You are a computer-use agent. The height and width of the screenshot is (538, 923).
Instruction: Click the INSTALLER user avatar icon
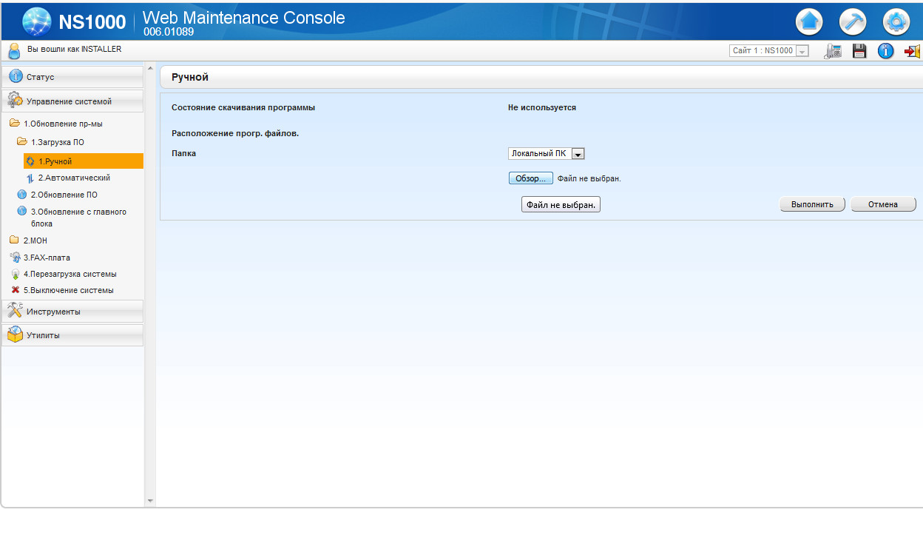(x=13, y=50)
